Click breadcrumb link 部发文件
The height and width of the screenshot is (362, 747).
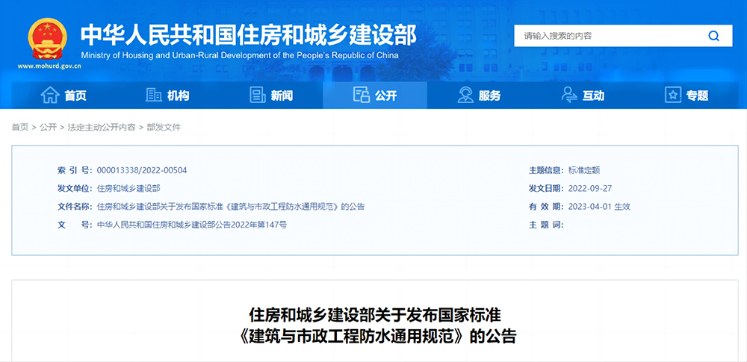(x=164, y=127)
